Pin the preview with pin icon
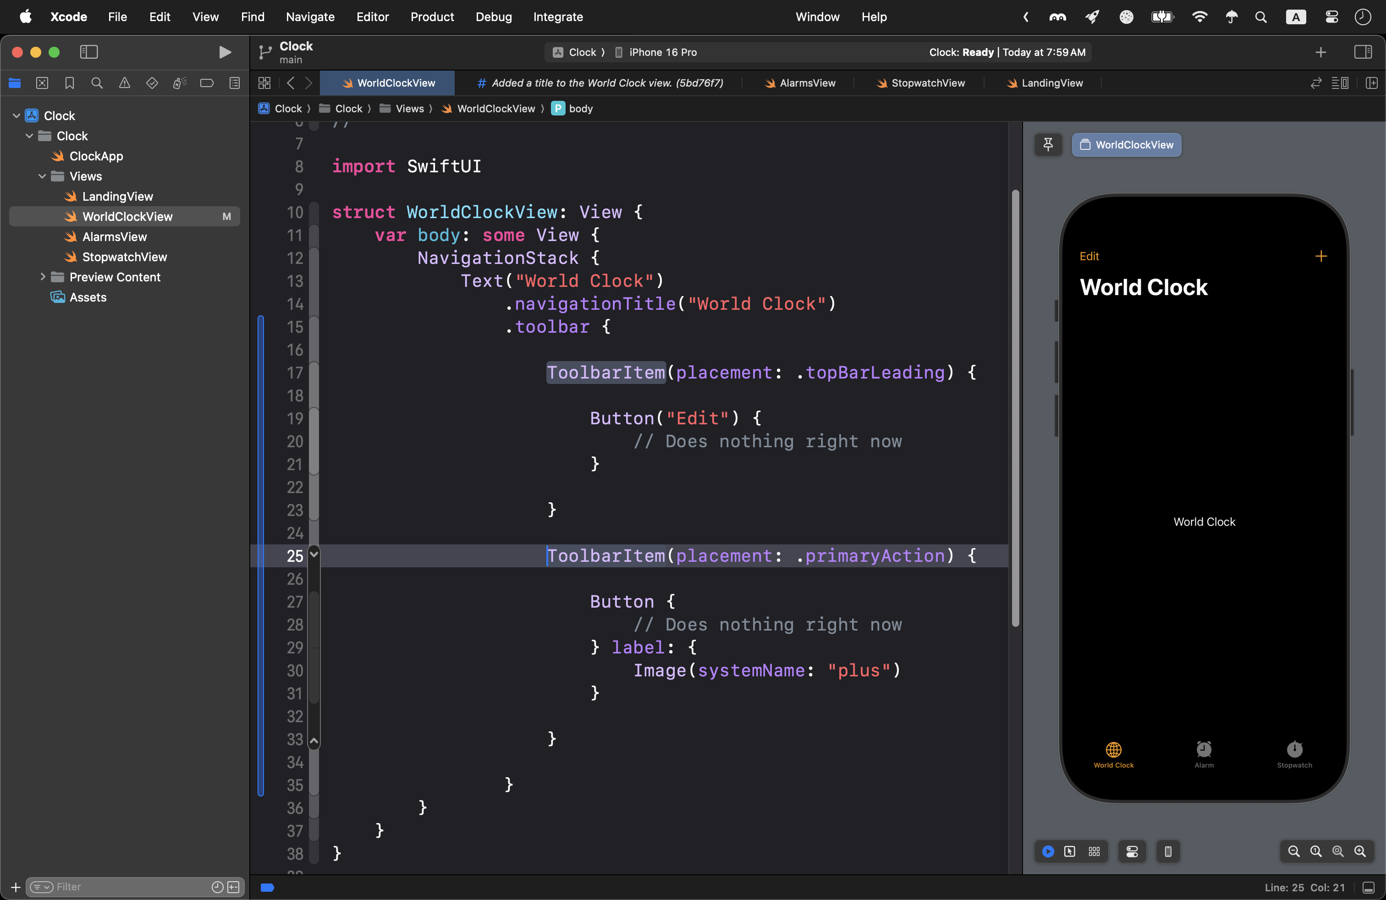 [1048, 144]
